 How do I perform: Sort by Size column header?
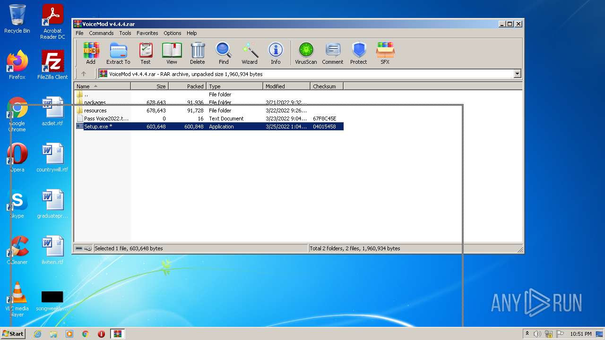pyautogui.click(x=149, y=86)
